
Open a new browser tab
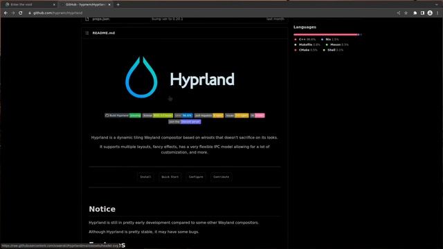tap(118, 5)
